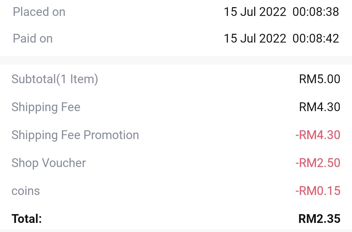Click the RM2.35 total amount
Image resolution: width=352 pixels, height=232 pixels.
click(x=319, y=219)
